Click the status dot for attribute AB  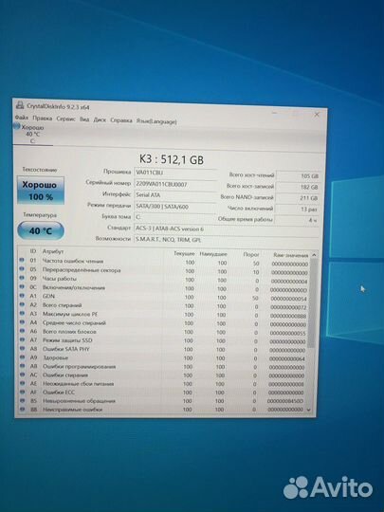coord(22,366)
